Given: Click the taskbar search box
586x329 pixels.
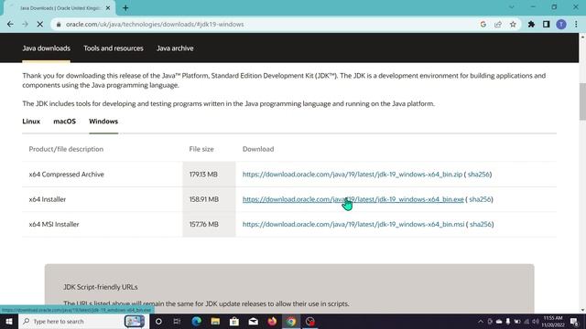Looking at the screenshot, I should click(83, 321).
